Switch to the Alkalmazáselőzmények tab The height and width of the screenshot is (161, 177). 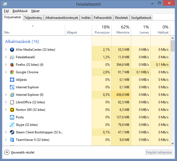(x=62, y=18)
